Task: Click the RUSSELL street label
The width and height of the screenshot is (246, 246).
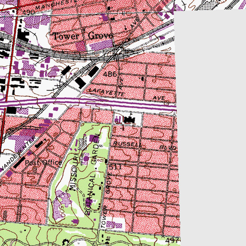Action: tap(127, 144)
